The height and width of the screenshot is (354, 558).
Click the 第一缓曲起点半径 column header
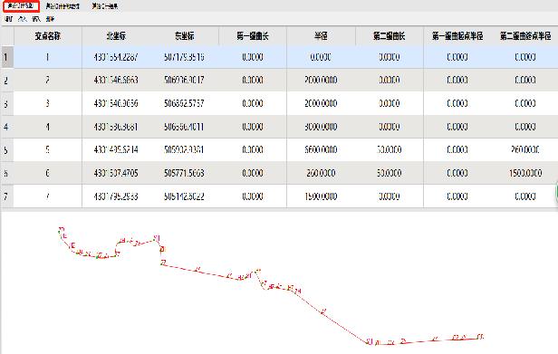(x=457, y=36)
